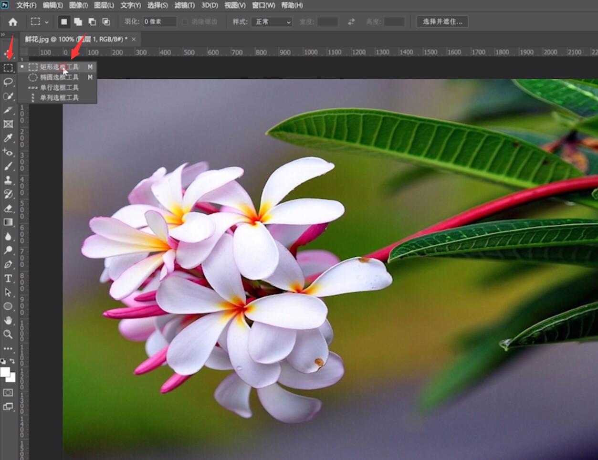Click the foreground color swatch
Image resolution: width=598 pixels, height=460 pixels.
pos(5,372)
